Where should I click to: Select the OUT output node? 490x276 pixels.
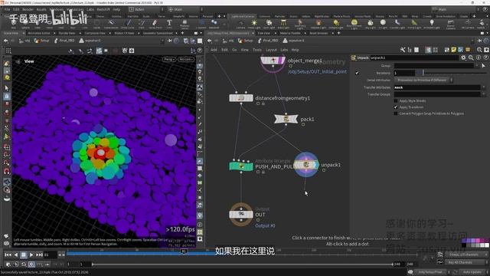pos(241,215)
